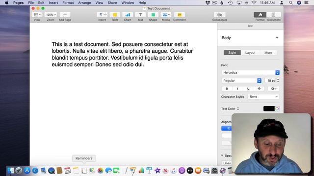Image resolution: width=314 pixels, height=176 pixels.
Task: Open the Share menu
Action: tap(112, 2)
